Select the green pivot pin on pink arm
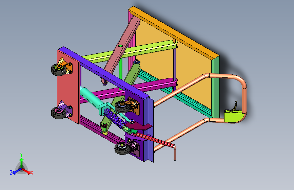The image size is (294, 190). click(121, 46)
